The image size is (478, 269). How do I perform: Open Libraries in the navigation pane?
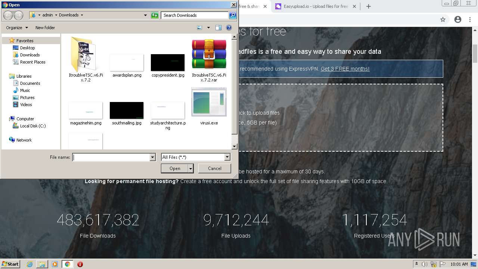click(24, 76)
